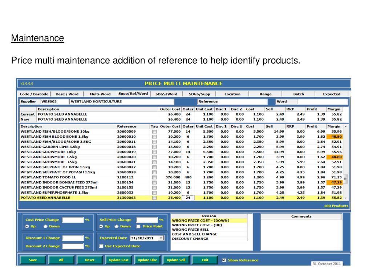Click the Word search field

[323, 102]
